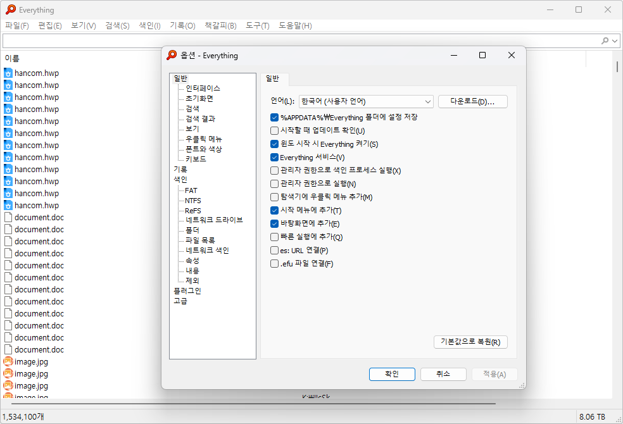This screenshot has height=424, width=623.
Task: Select 기록 in the options tree
Action: [180, 170]
